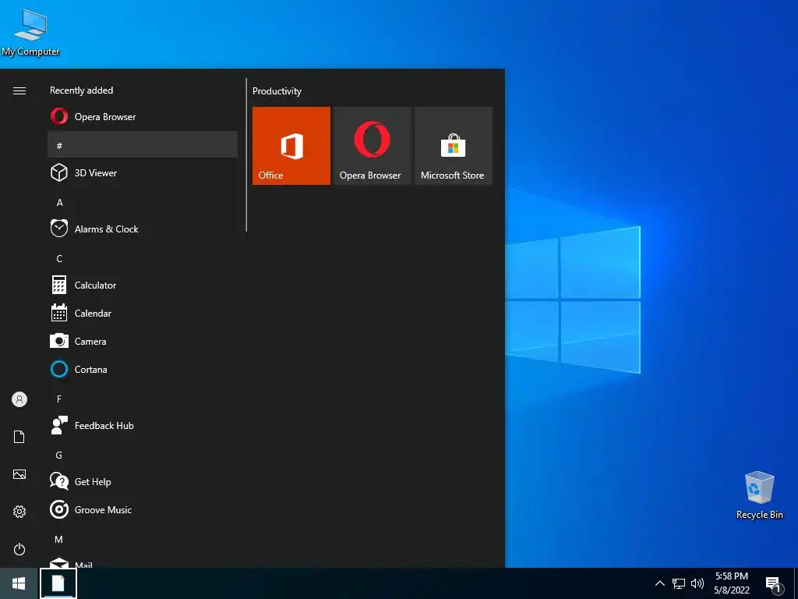Click the Windows Start button
798x599 pixels.
[x=19, y=583]
